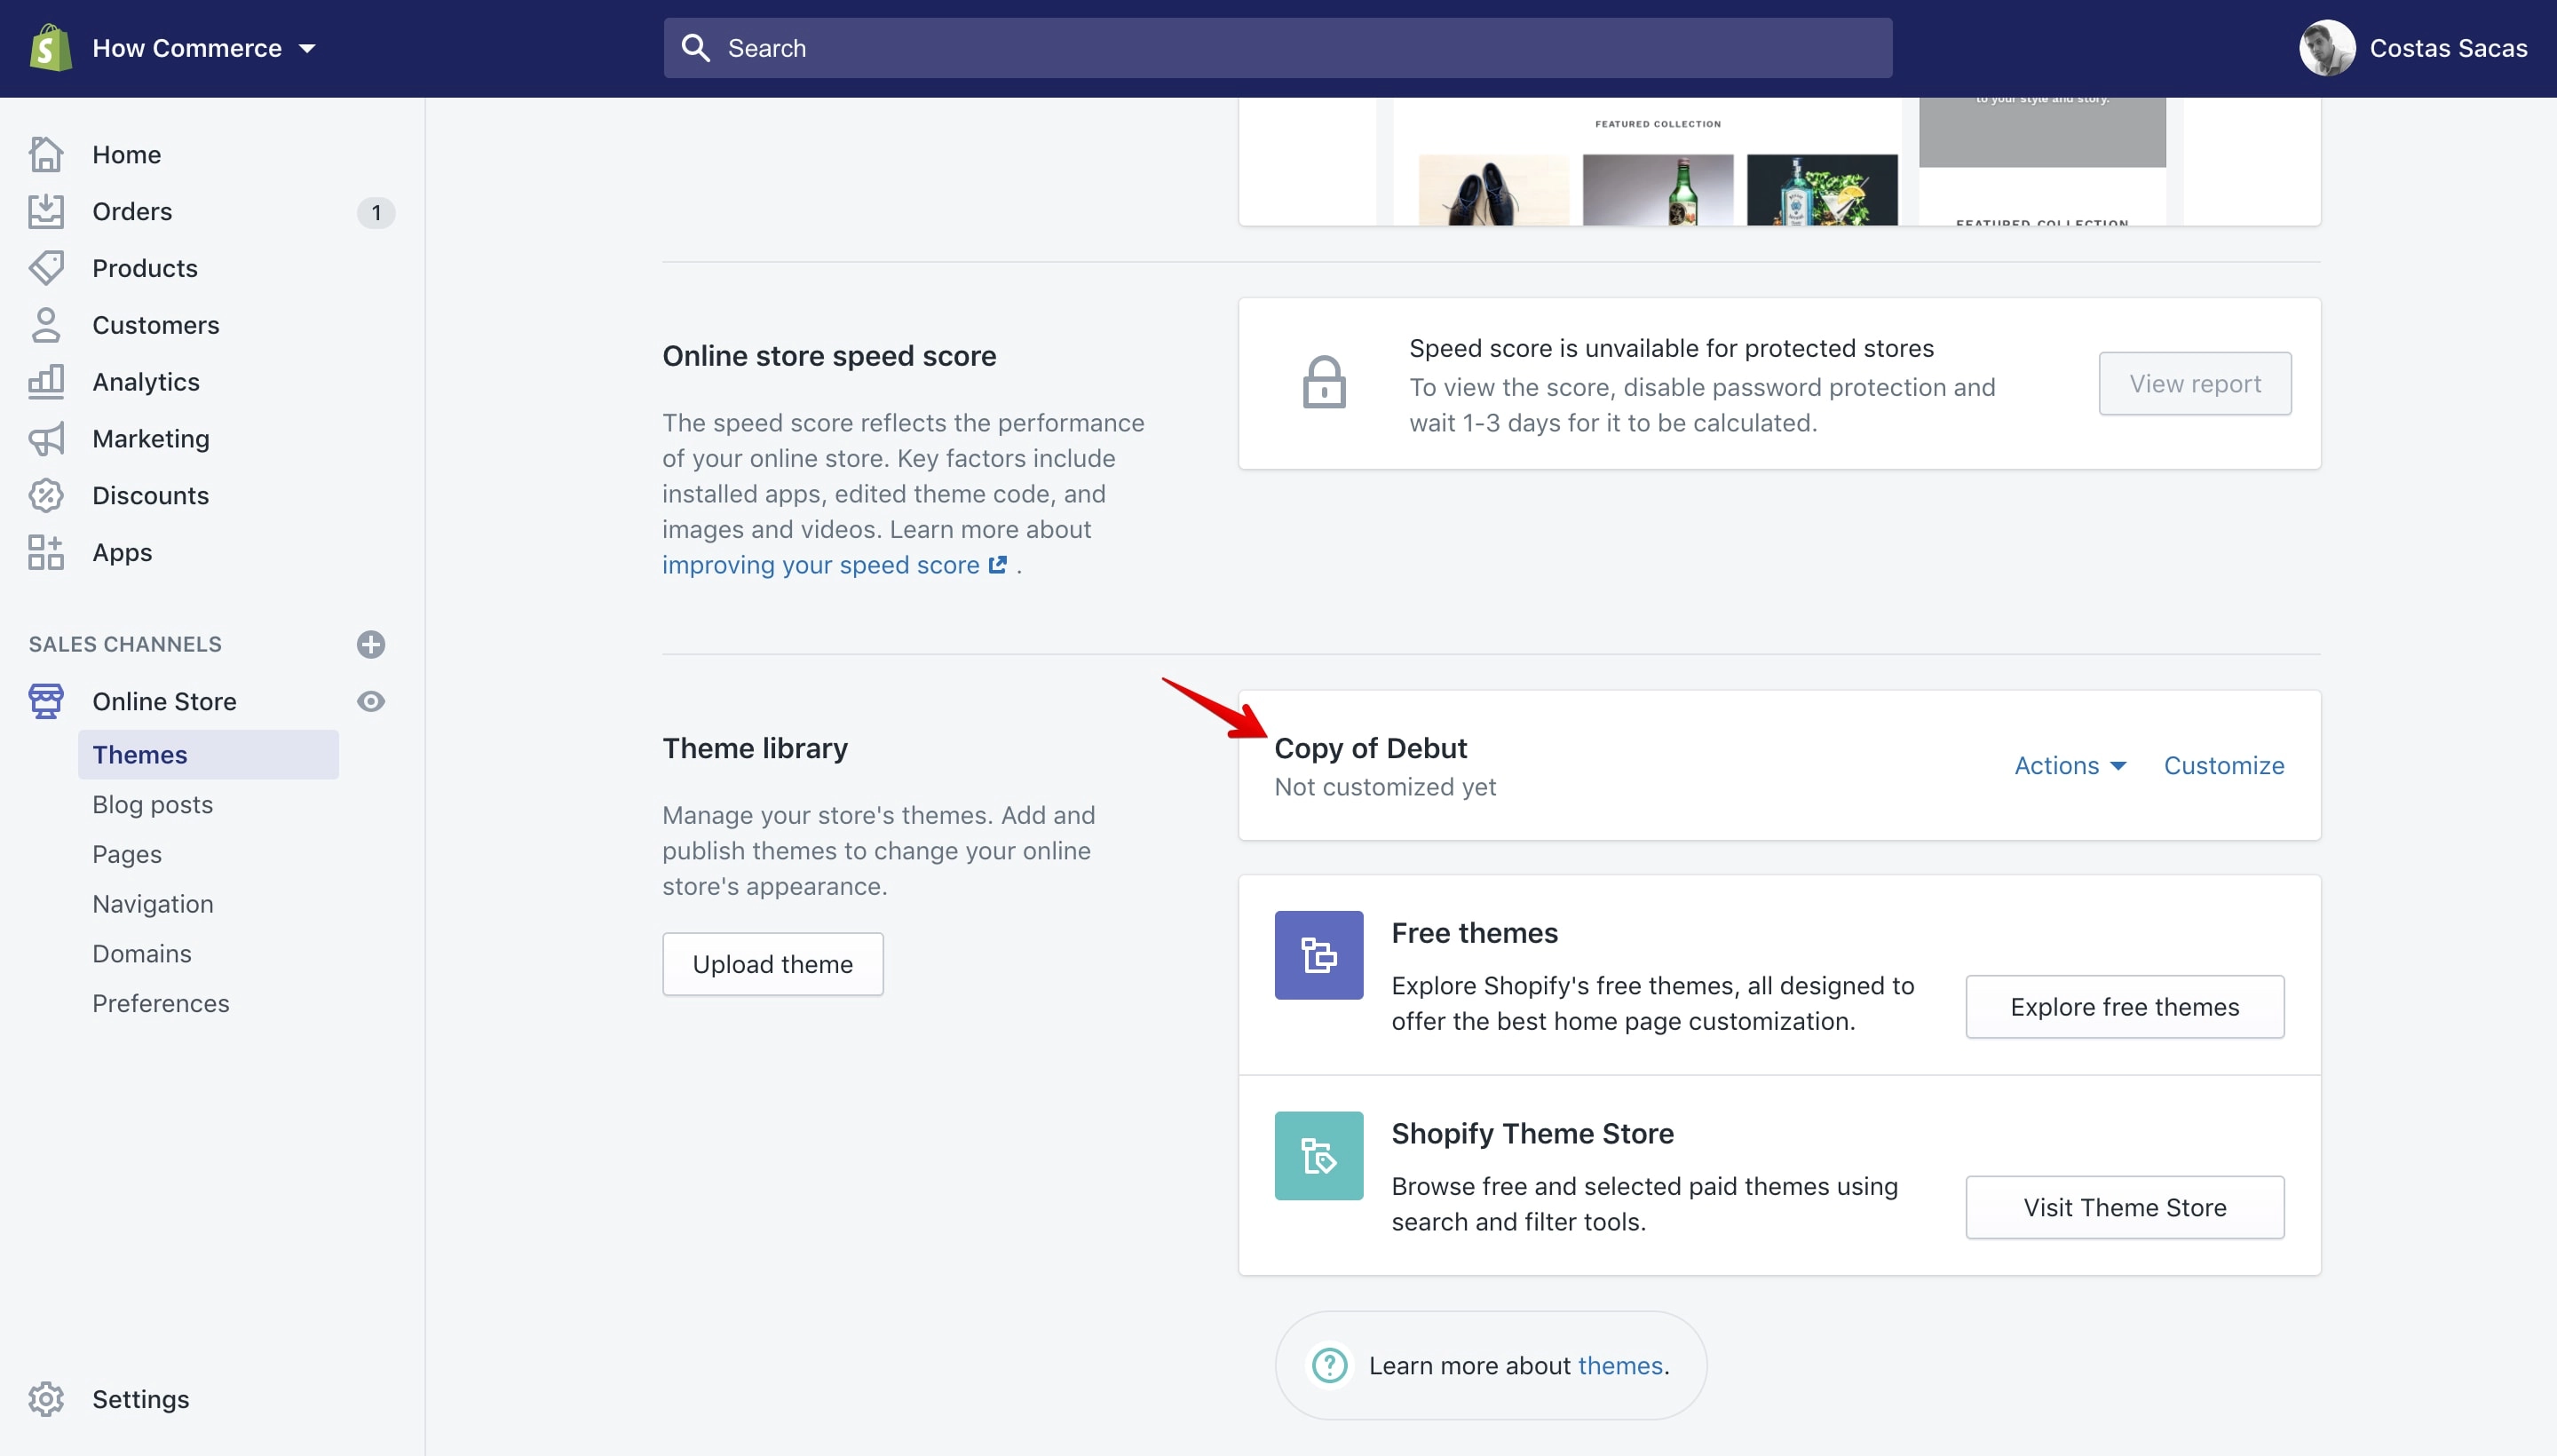Add a sales channel with plus icon
The width and height of the screenshot is (2557, 1456).
point(371,644)
